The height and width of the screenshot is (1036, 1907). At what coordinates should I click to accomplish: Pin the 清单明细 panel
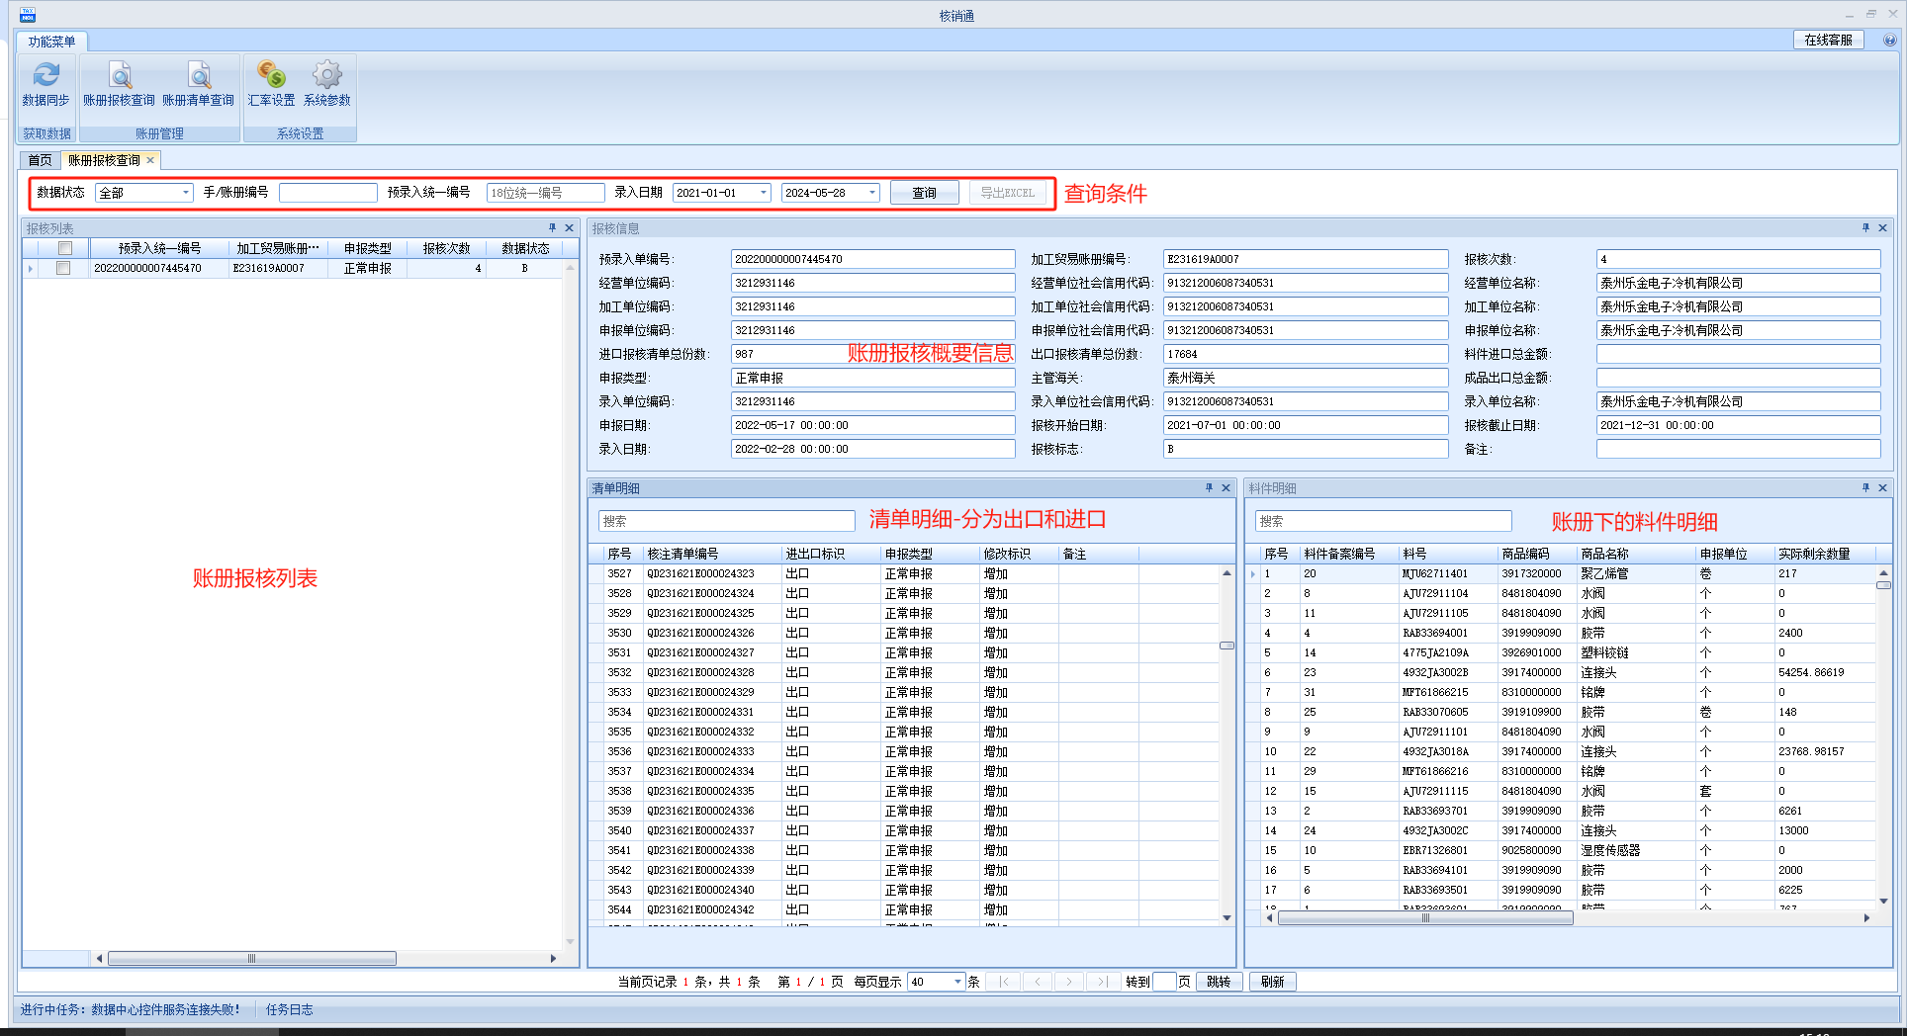(x=1209, y=488)
